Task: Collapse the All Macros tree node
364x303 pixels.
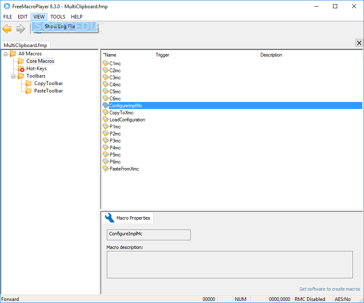Action: click(x=6, y=54)
